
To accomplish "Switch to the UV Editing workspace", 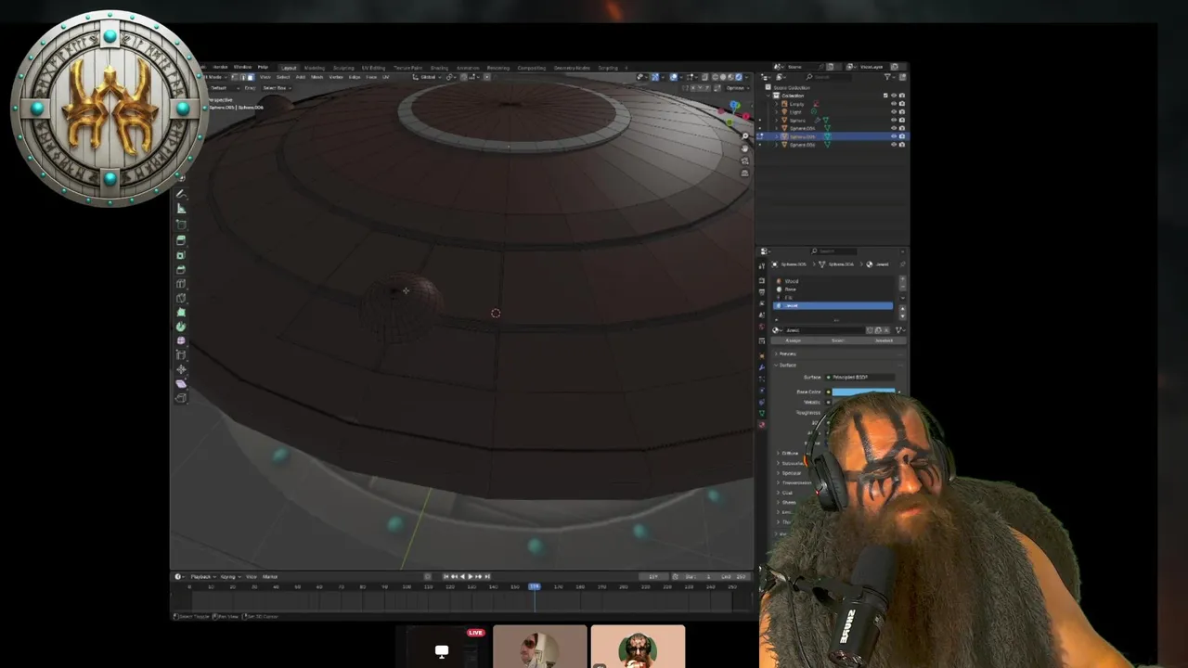I will (373, 68).
